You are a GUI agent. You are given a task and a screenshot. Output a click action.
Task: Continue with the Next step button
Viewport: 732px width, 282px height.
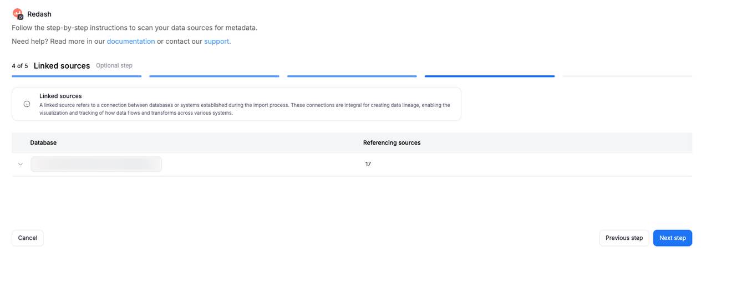[672, 238]
